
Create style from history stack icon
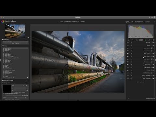27,78
